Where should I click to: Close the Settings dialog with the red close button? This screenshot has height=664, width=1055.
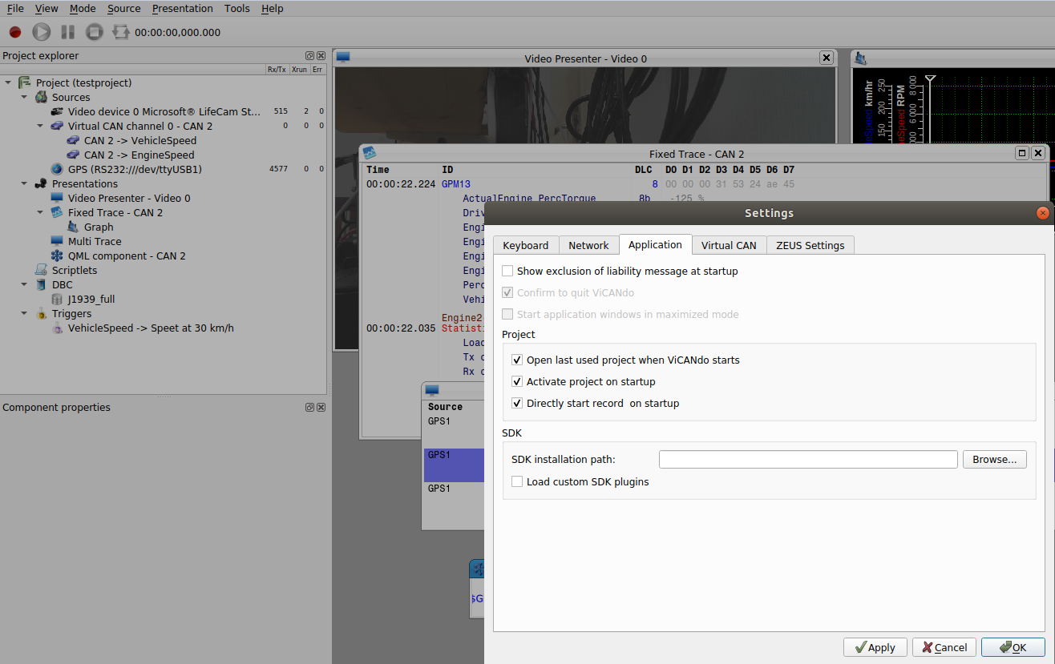[1042, 213]
